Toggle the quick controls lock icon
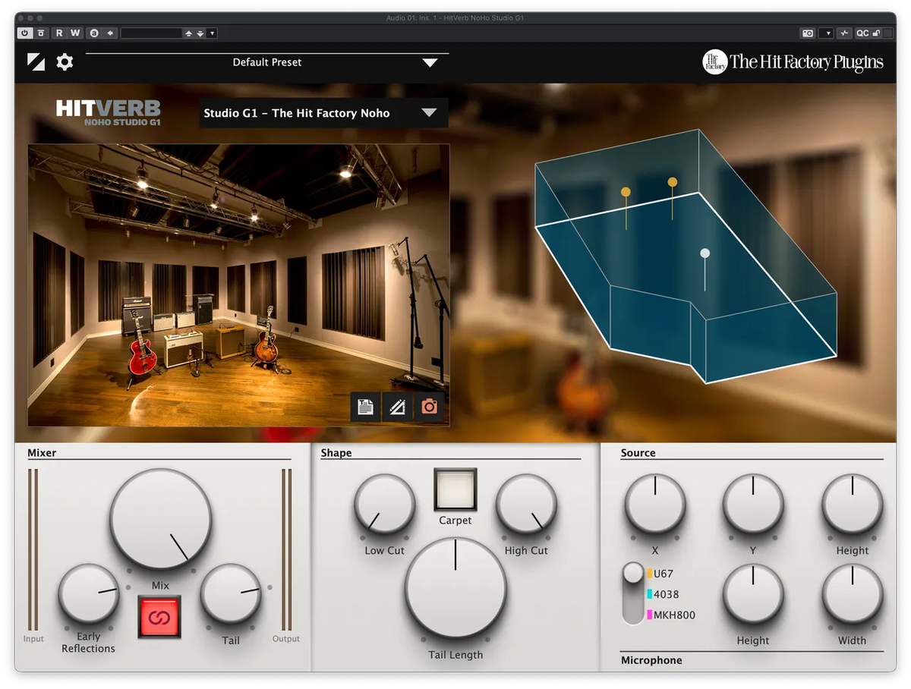The width and height of the screenshot is (911, 689). point(876,33)
